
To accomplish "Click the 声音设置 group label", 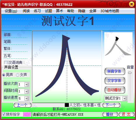I will pos(11,67).
